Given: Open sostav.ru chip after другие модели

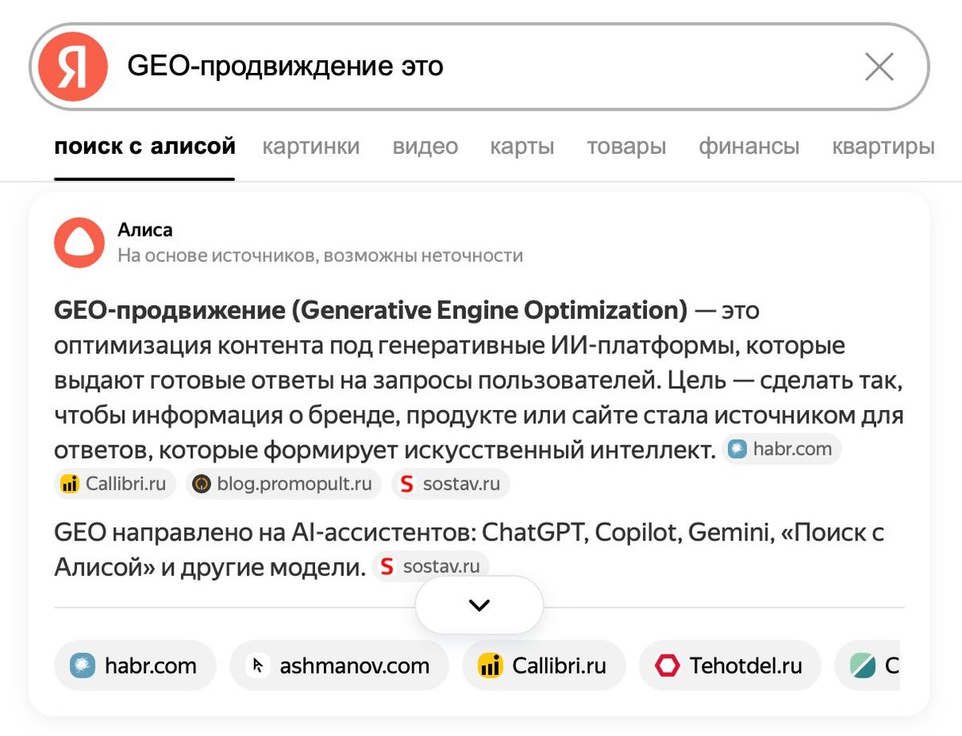Looking at the screenshot, I should [x=430, y=567].
